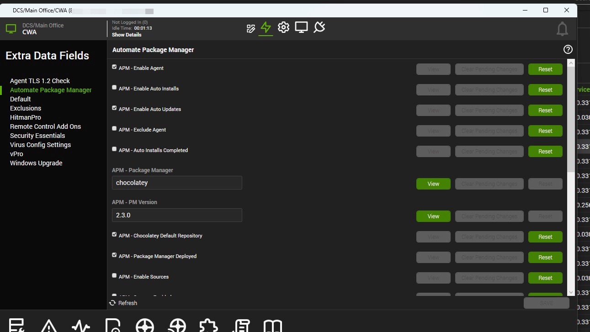Enable APM - Enable Auto Installs checkbox
The height and width of the screenshot is (332, 590).
114,87
